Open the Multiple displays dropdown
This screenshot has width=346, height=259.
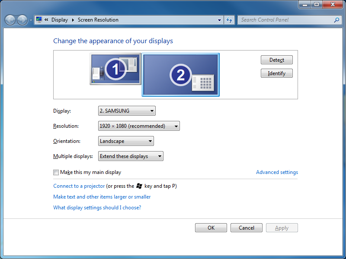[131, 156]
